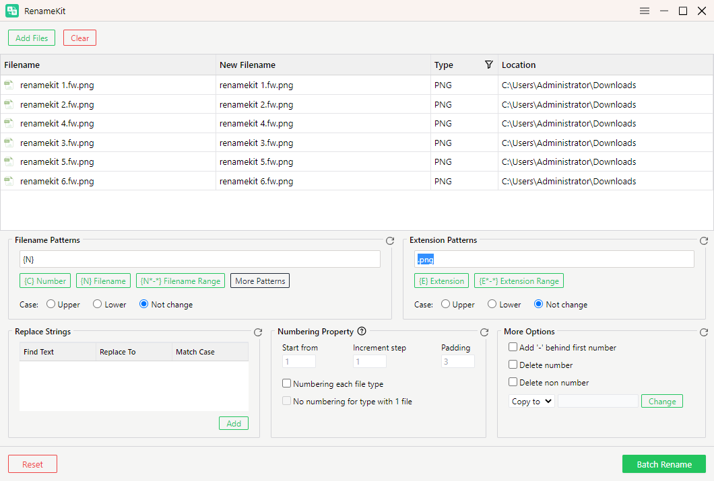Click Add in Replace Strings
714x481 pixels.
234,423
